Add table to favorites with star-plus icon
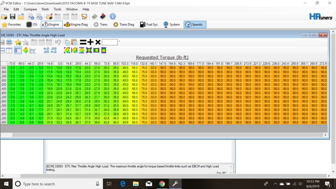The width and height of the screenshot is (336, 189). pos(18,42)
